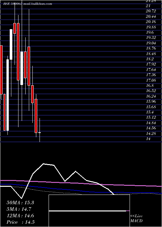Click the 17.92 price axis label
This screenshot has height=227, width=162.
point(151,64)
